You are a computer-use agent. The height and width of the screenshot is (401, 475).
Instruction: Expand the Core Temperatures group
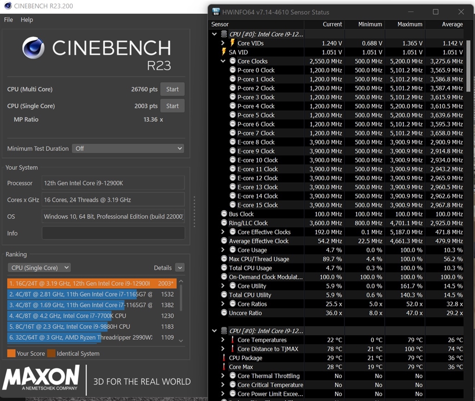pos(223,339)
